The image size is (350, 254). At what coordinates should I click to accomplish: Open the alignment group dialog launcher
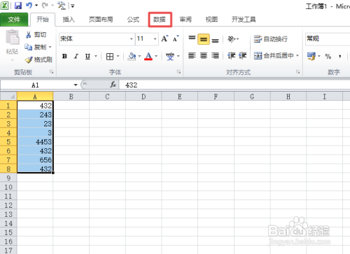pyautogui.click(x=297, y=72)
